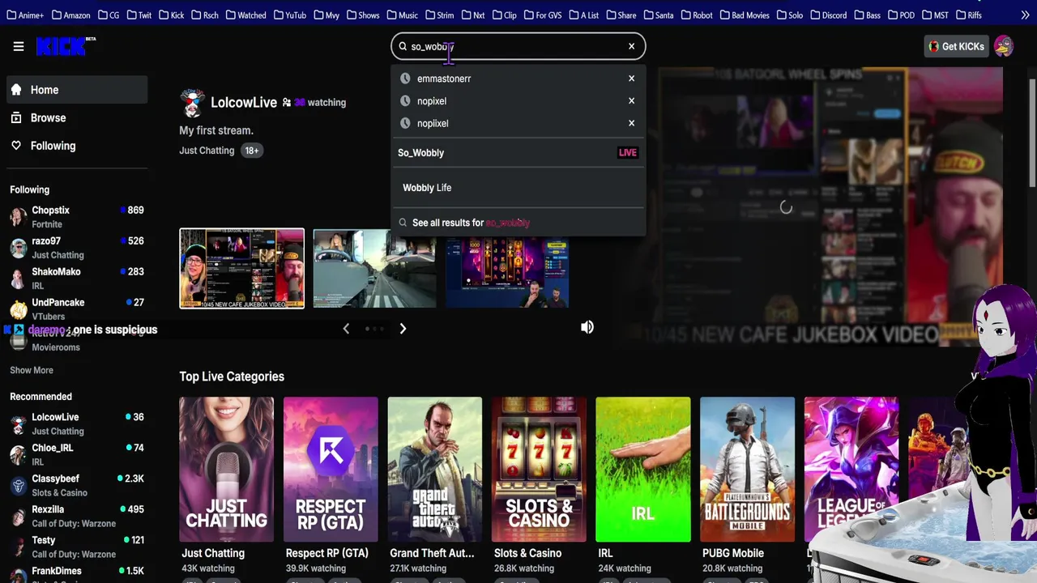1037x583 pixels.
Task: Open YuTub bookmarks folder
Action: [290, 15]
